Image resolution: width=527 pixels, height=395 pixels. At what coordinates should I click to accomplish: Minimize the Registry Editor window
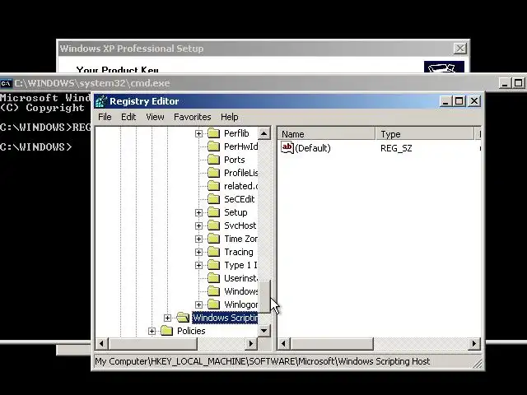[x=445, y=101]
